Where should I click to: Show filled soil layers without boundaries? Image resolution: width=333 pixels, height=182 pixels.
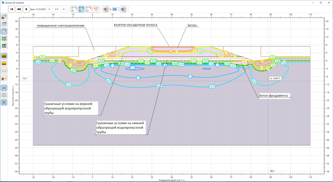[4, 63]
